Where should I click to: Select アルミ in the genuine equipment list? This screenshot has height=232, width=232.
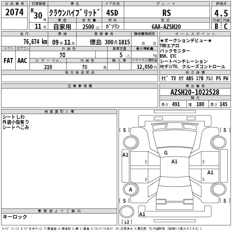(x=209, y=78)
